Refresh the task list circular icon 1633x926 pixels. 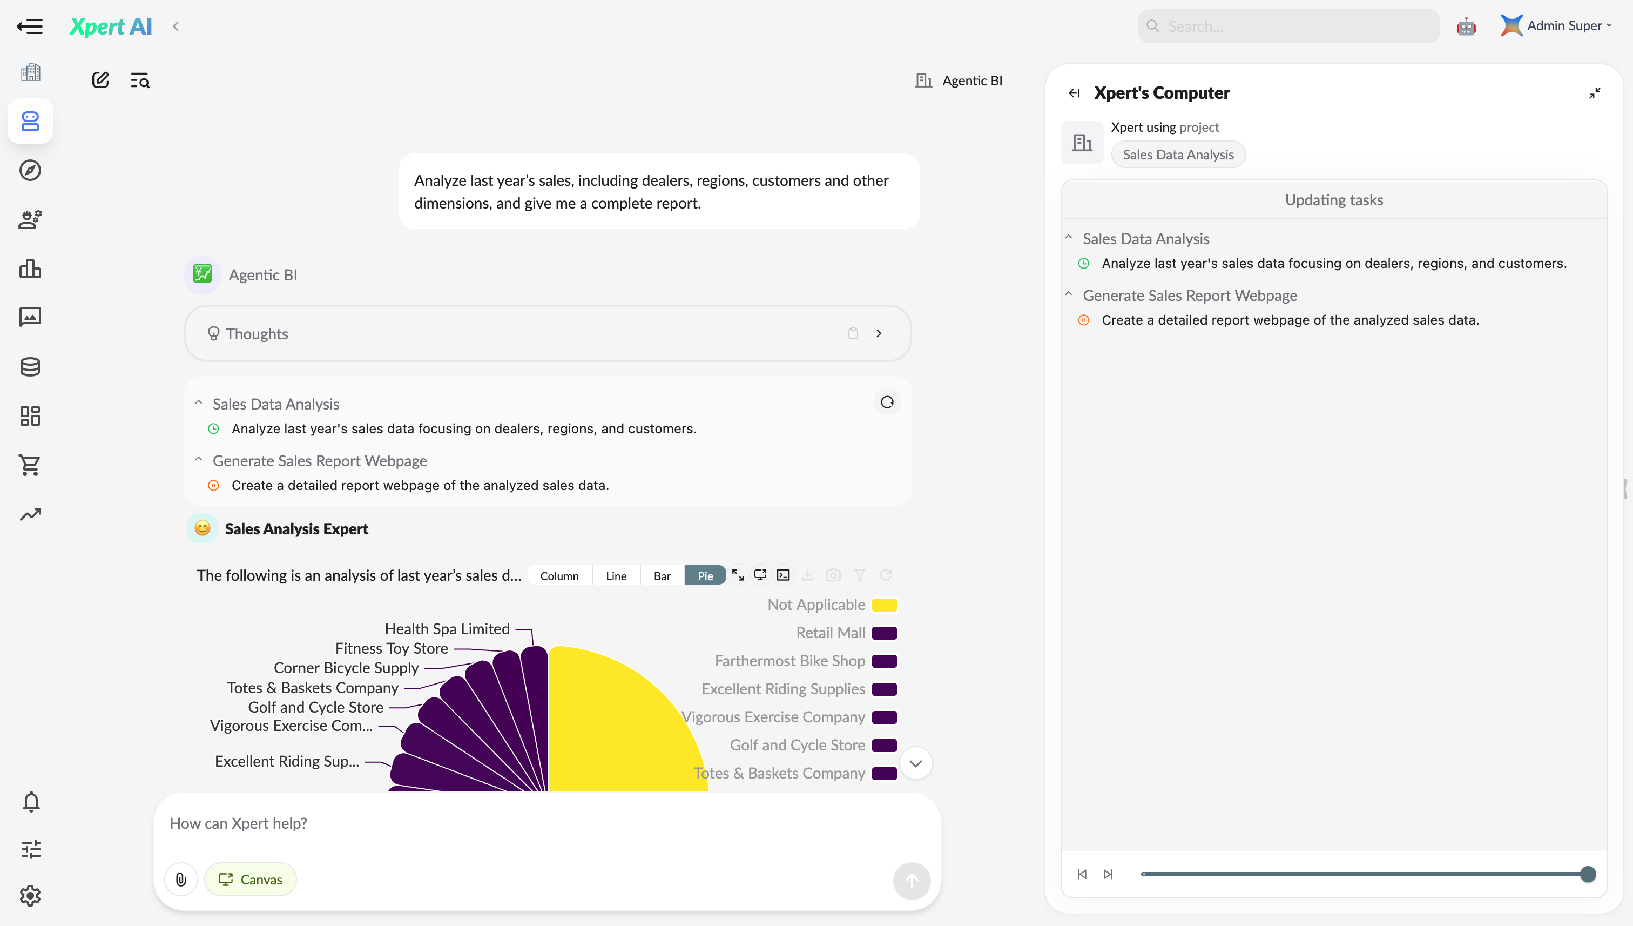(887, 402)
